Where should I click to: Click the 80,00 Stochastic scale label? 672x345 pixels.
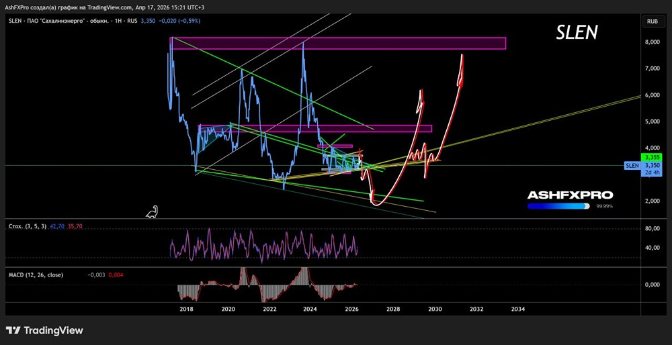653,229
